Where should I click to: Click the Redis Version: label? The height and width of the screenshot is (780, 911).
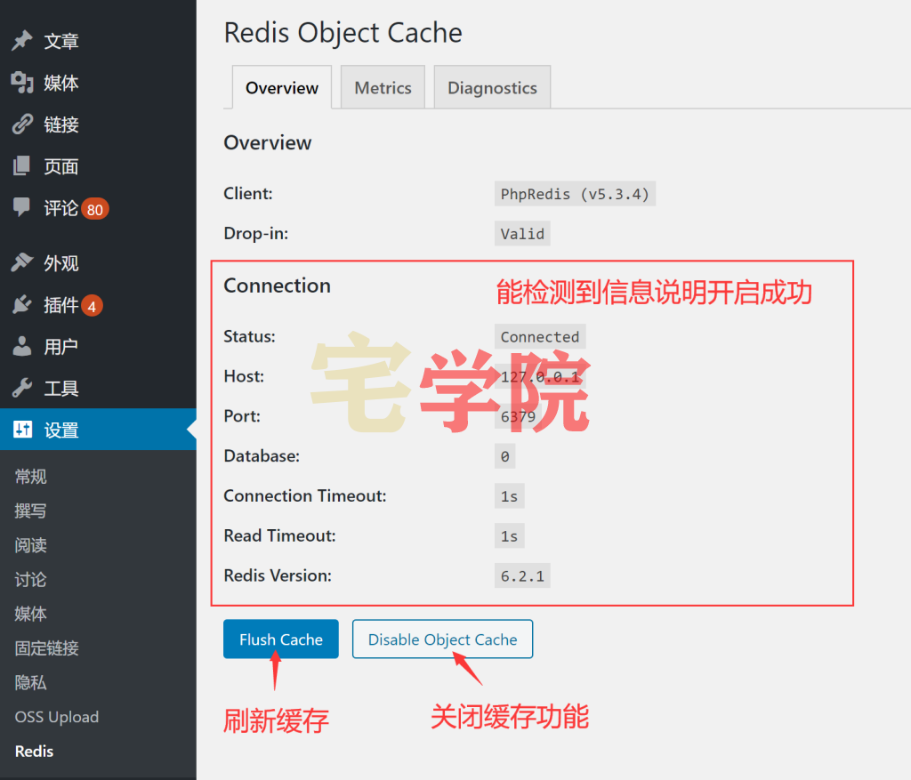tap(278, 575)
